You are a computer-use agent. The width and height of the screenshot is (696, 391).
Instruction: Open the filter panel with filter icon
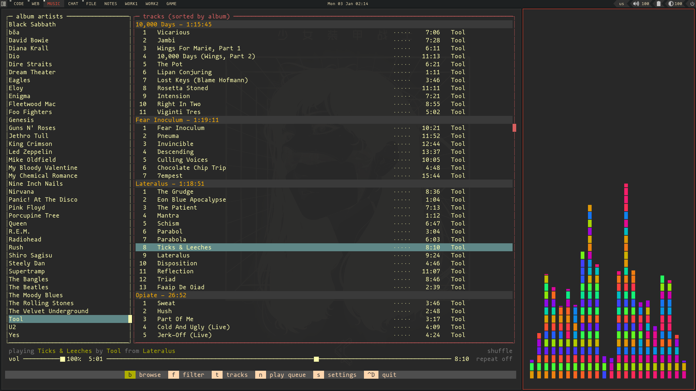coord(173,375)
